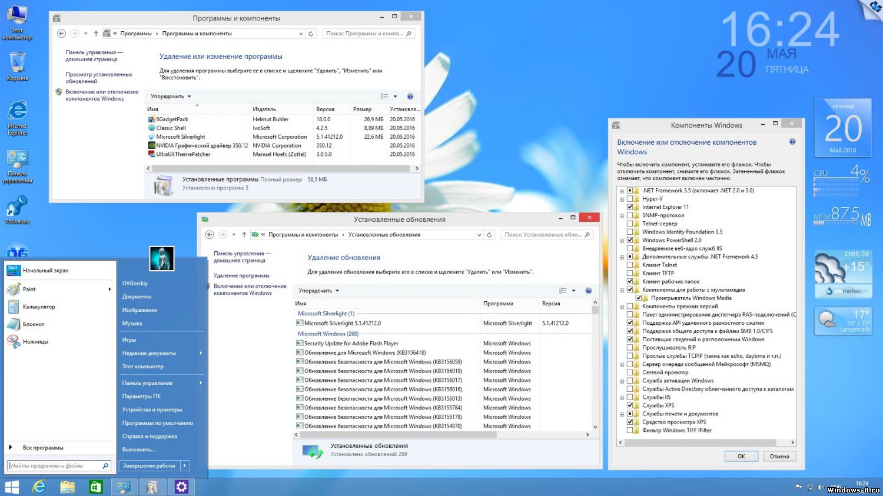
Task: Toggle Службы XPS checkbox
Action: [x=630, y=405]
